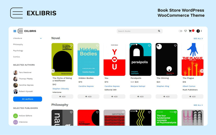
Task: Click the $20 sale price of Persépolis
Action: click(137, 82)
